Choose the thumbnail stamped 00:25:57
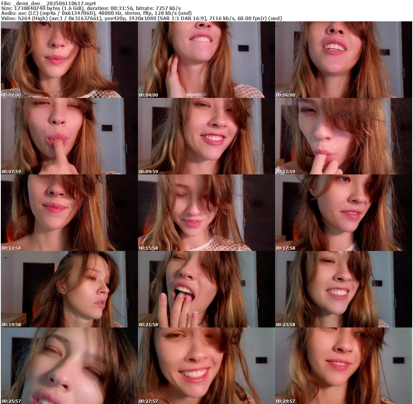Screen dimensions: 413x404 click(69, 366)
